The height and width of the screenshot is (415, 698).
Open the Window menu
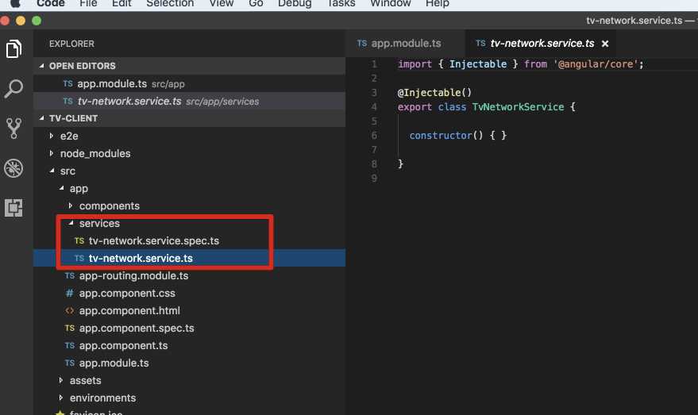pyautogui.click(x=391, y=3)
